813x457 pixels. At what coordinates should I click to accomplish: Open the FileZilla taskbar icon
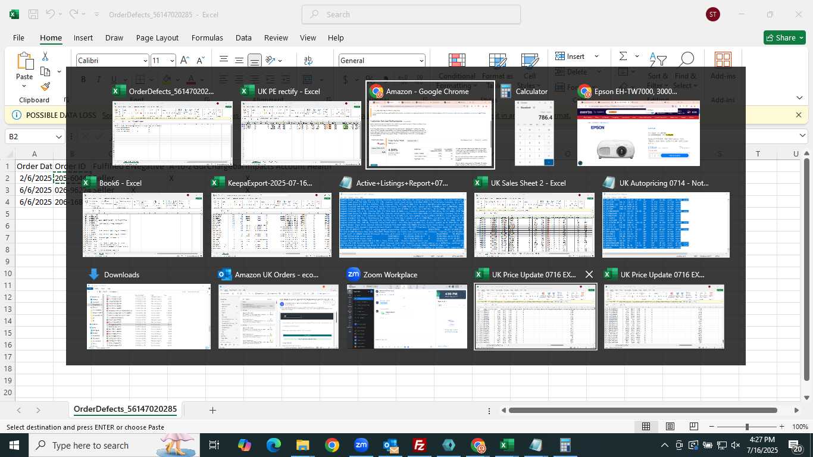click(x=420, y=445)
